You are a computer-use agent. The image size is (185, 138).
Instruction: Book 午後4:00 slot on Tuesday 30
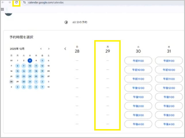(138, 124)
